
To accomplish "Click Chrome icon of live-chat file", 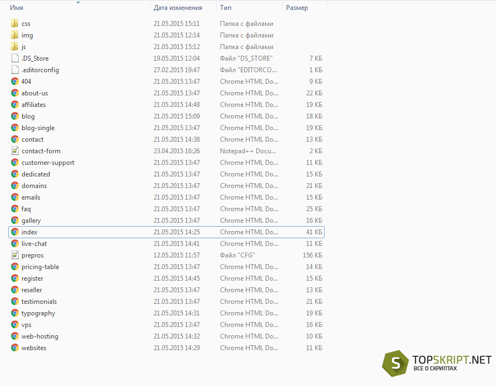I will tap(15, 244).
